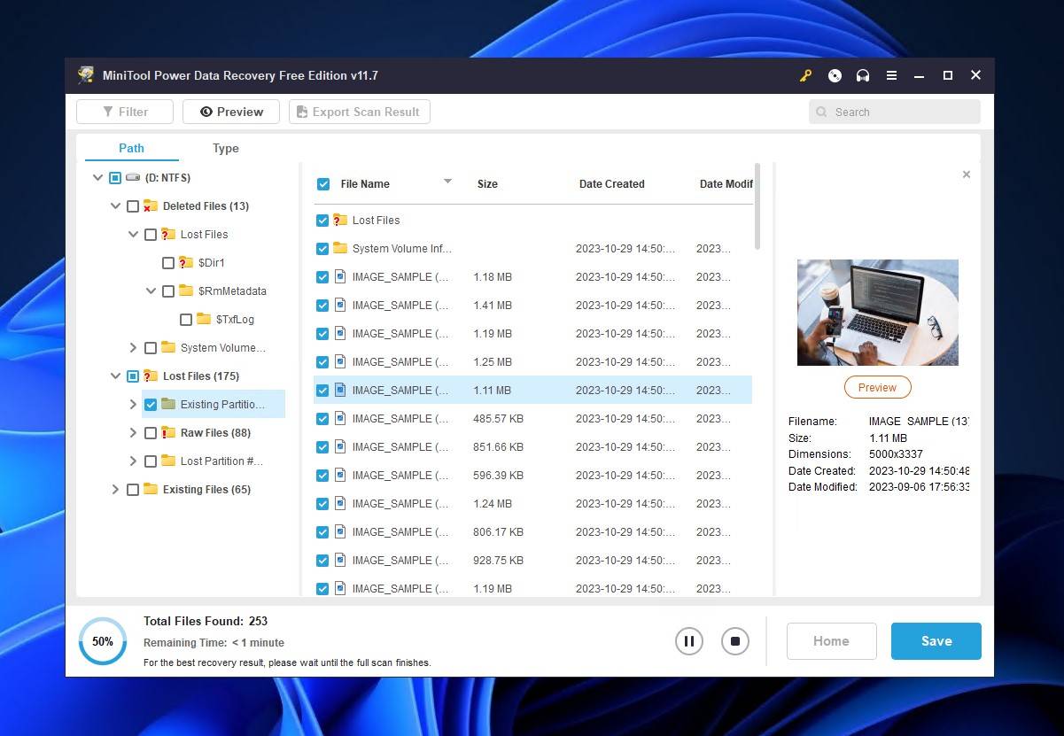This screenshot has height=736, width=1064.
Task: Click the Existing Files folder icon
Action: (151, 489)
